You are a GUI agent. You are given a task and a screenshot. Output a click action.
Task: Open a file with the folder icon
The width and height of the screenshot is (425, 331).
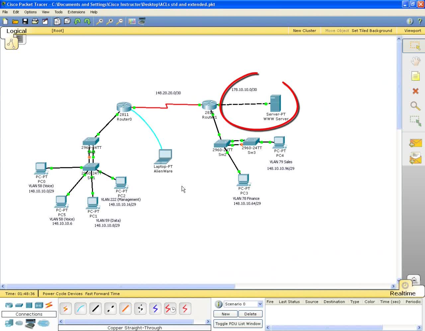click(x=15, y=21)
